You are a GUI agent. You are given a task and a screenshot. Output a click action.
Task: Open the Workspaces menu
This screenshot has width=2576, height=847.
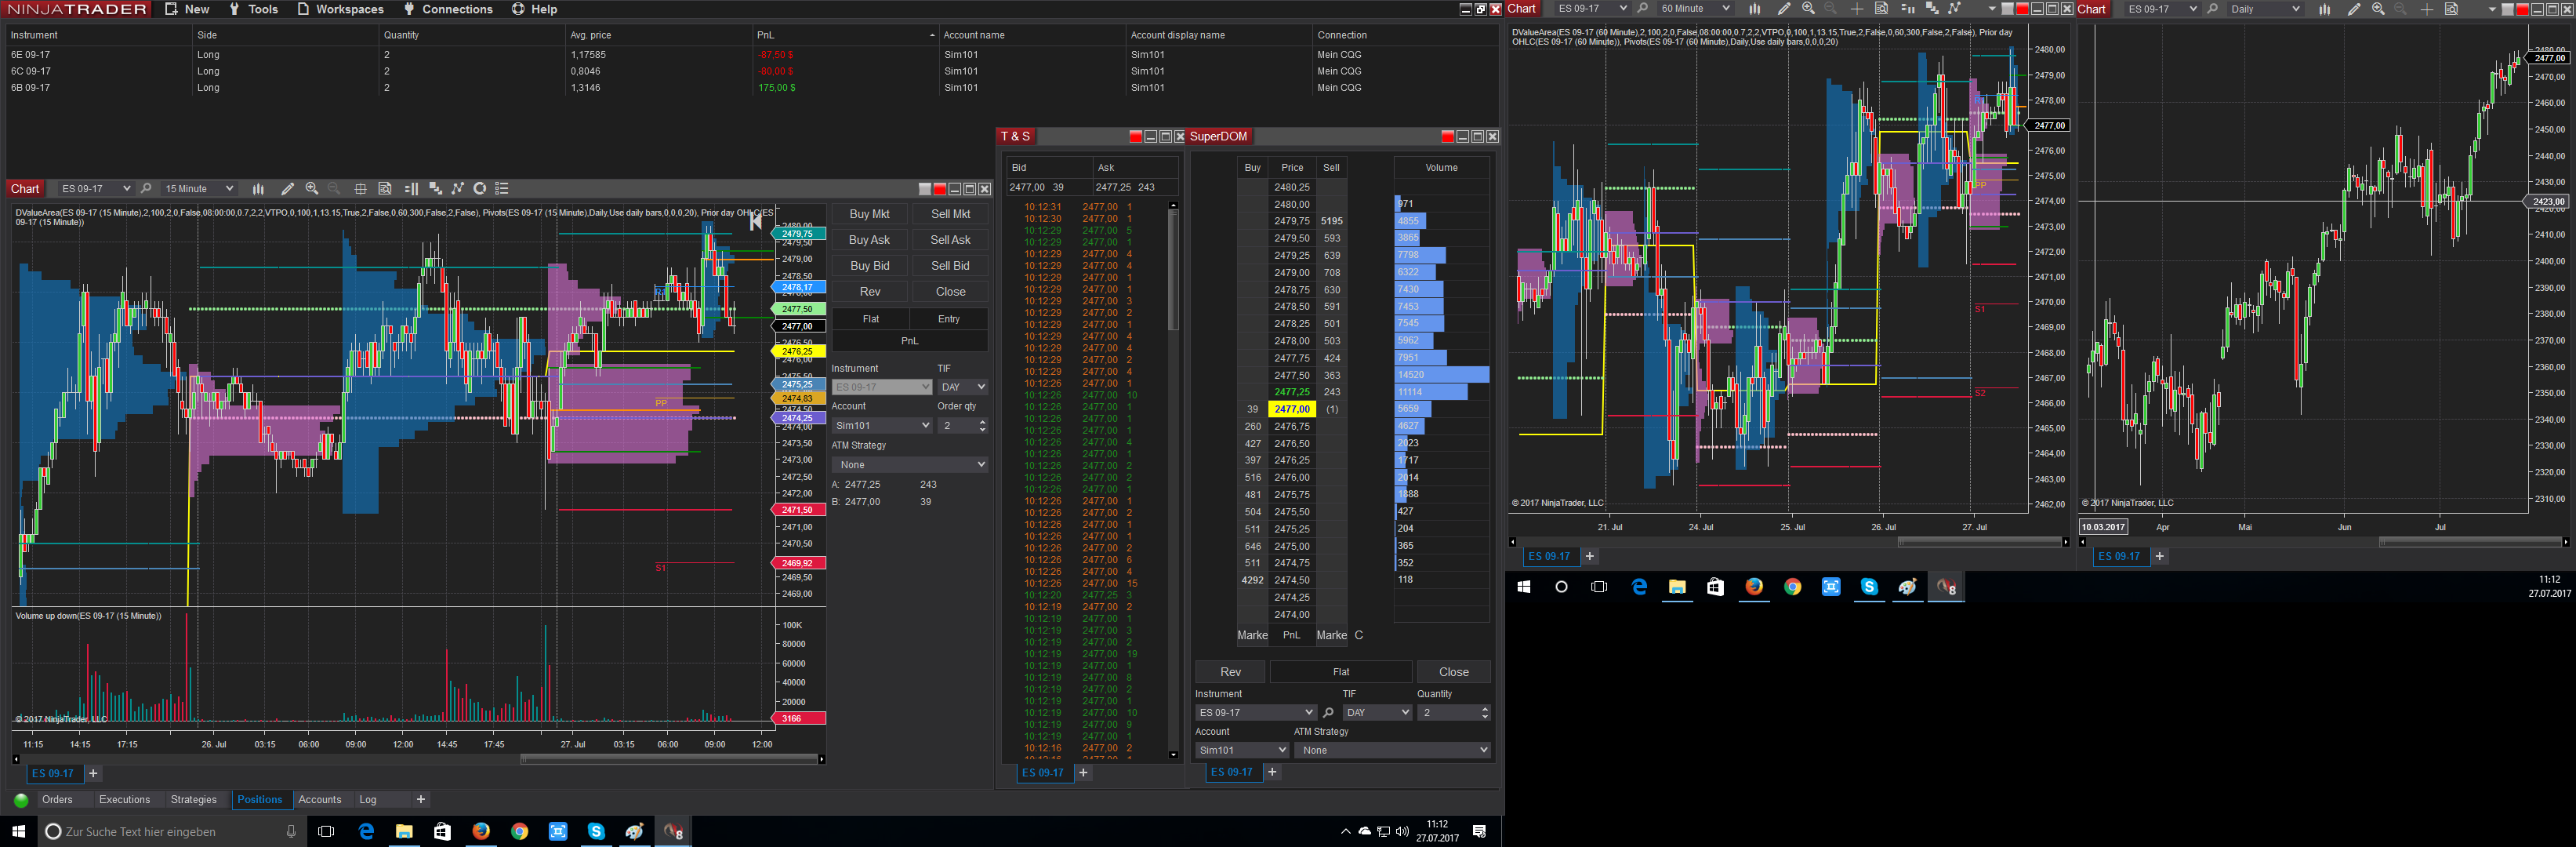(340, 9)
